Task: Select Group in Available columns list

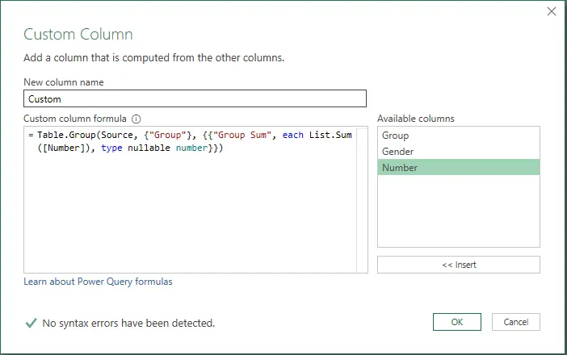Action: 459,136
